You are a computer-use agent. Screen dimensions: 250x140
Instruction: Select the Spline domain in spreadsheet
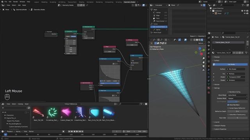158,30
